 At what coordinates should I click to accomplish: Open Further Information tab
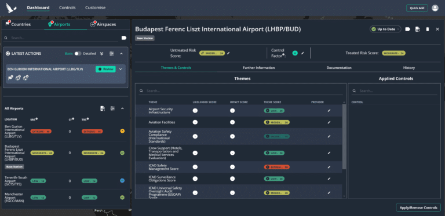click(x=259, y=68)
